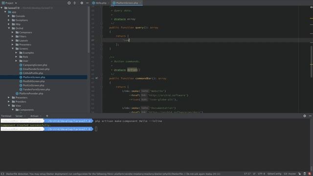Hide the Terminal panel
Viewport: 313px width, 176px height.
pos(310,116)
